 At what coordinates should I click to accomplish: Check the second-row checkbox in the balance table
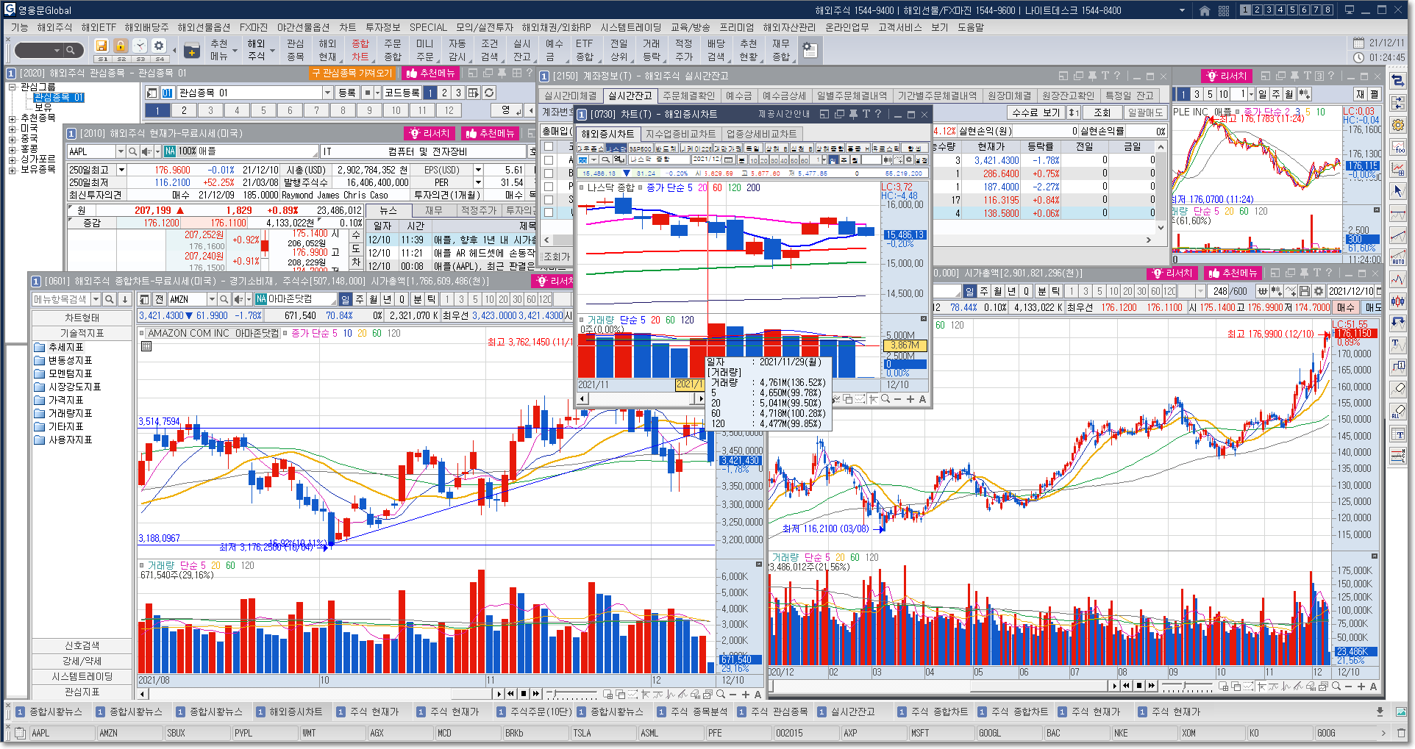pos(549,173)
